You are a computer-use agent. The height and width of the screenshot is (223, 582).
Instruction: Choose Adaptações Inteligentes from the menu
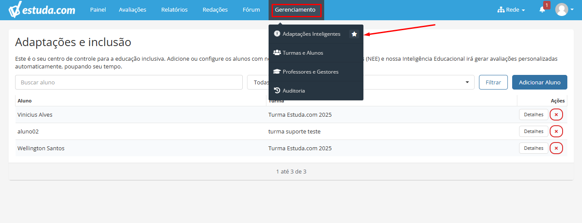pyautogui.click(x=311, y=34)
